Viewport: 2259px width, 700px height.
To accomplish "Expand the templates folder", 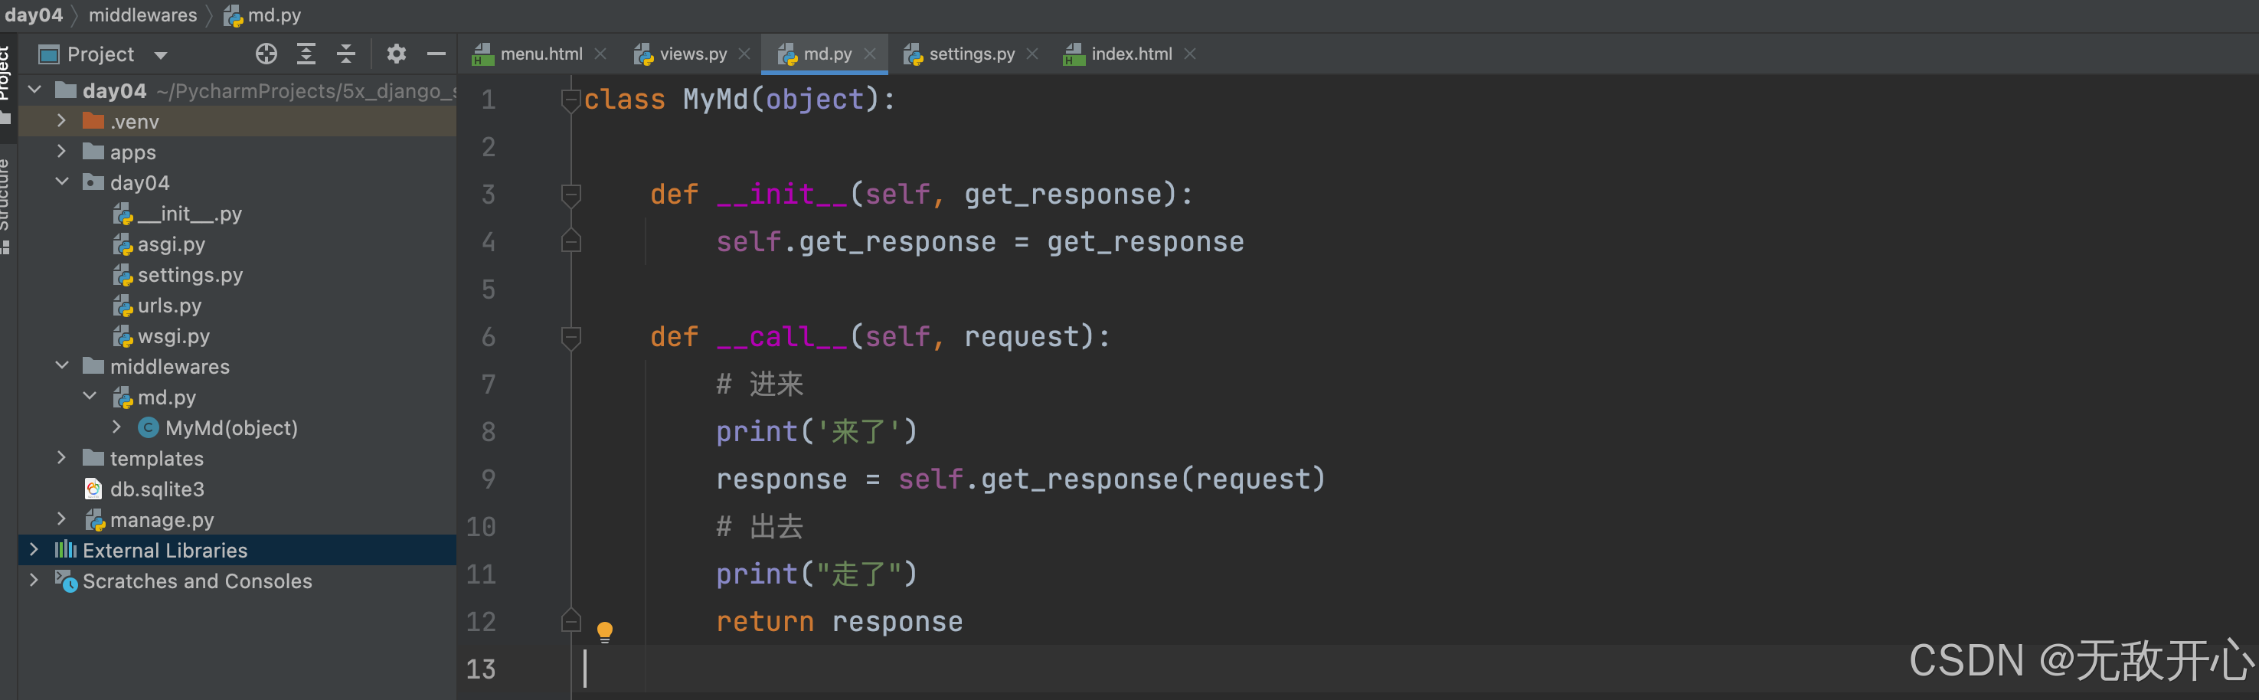I will pyautogui.click(x=61, y=458).
